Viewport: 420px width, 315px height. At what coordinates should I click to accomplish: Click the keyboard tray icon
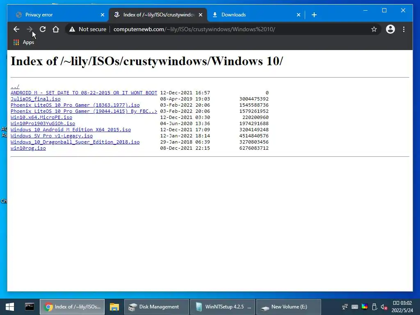[x=355, y=307]
